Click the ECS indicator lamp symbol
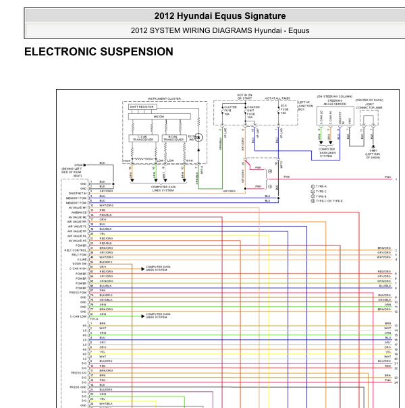The width and height of the screenshot is (405, 408). click(198, 138)
